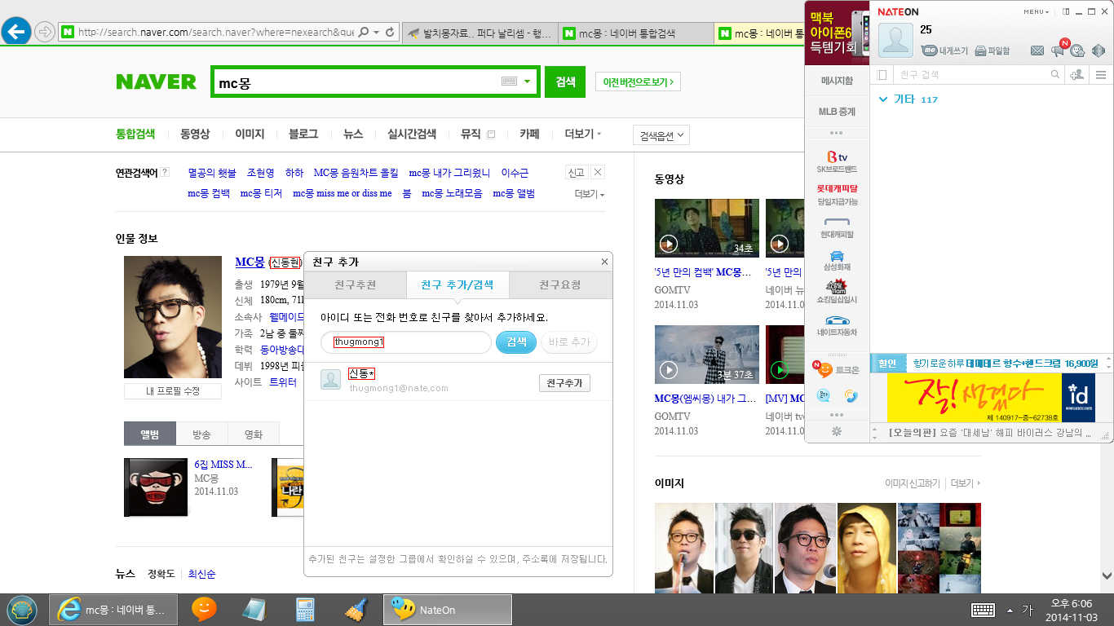Click the dots above B tv in NateOn sidebar
This screenshot has height=626, width=1114.
click(836, 133)
